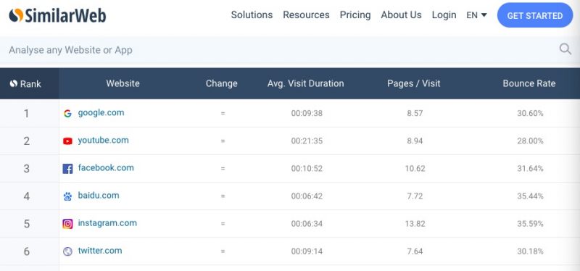This screenshot has height=271, width=580.
Task: Open the Solutions menu
Action: [x=252, y=14]
